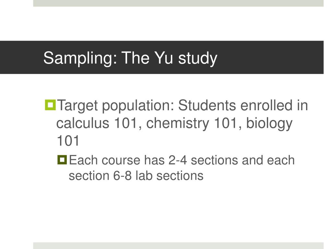Image resolution: width=332 pixels, height=249 pixels.
Task: Click the light gray bar at slide bottom
Action: 178,246
